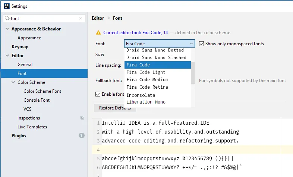Click the yellow warning icon
Viewport: 293px width, 177px height.
point(98,33)
